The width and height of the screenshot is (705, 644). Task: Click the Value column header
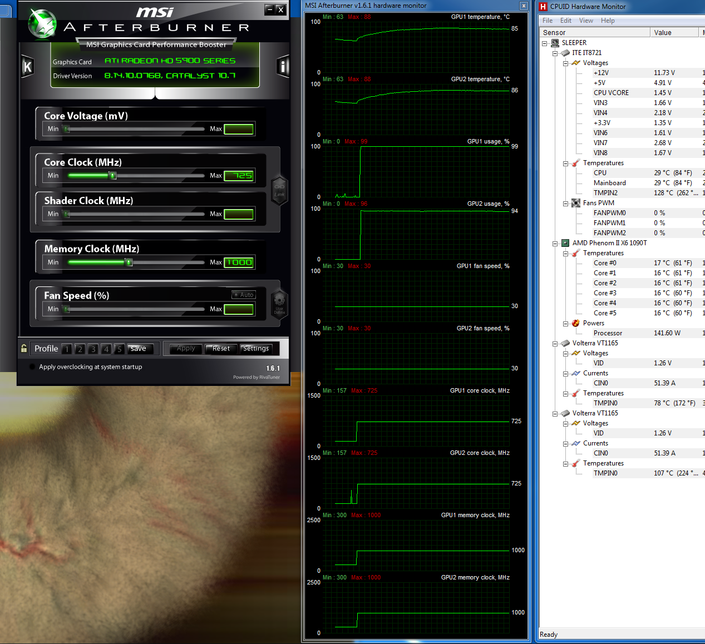[x=674, y=32]
